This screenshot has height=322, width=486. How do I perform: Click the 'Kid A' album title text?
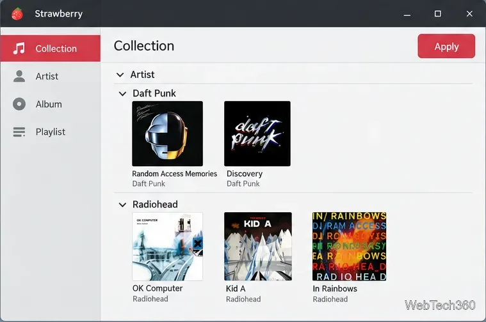[x=236, y=289]
